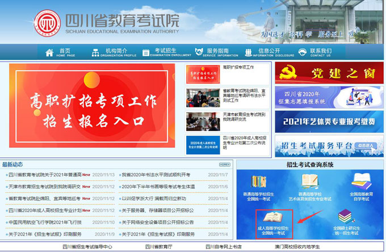Go to 服务指南 in navigation bar
Viewport: 386px width, 252px height.
(216, 52)
